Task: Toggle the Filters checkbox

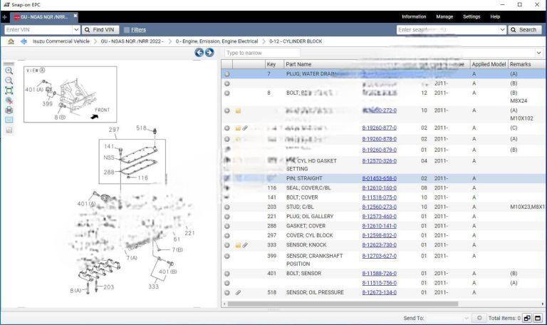Action: pos(127,30)
